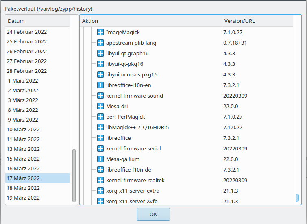
Task: Click version 21.1.3 of xorg-x11-server-extra
Action: [231, 191]
